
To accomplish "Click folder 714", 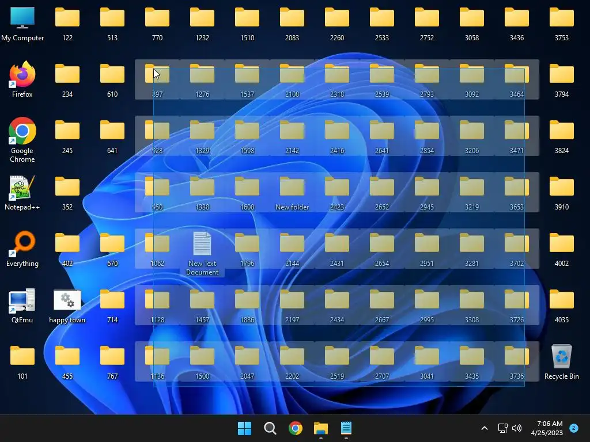I will click(112, 305).
